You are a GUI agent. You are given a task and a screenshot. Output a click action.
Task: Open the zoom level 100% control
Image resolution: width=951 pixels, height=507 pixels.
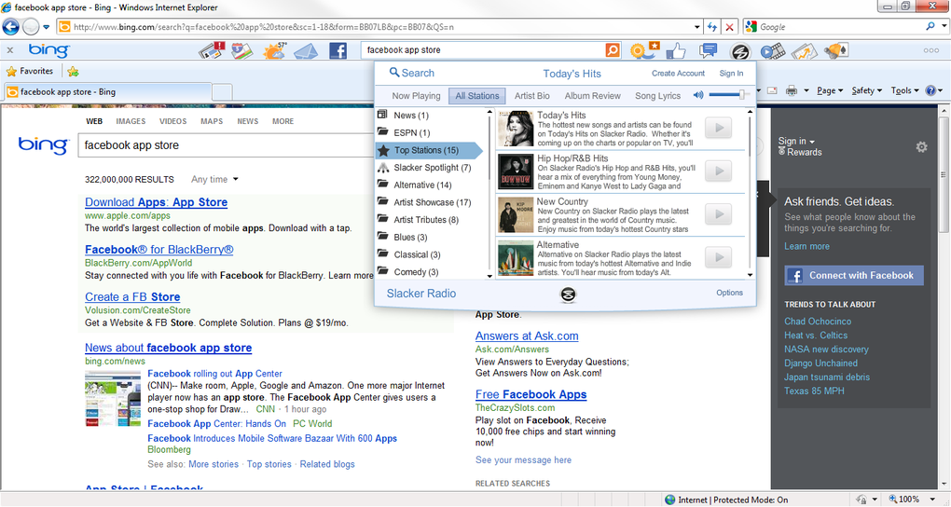[911, 500]
